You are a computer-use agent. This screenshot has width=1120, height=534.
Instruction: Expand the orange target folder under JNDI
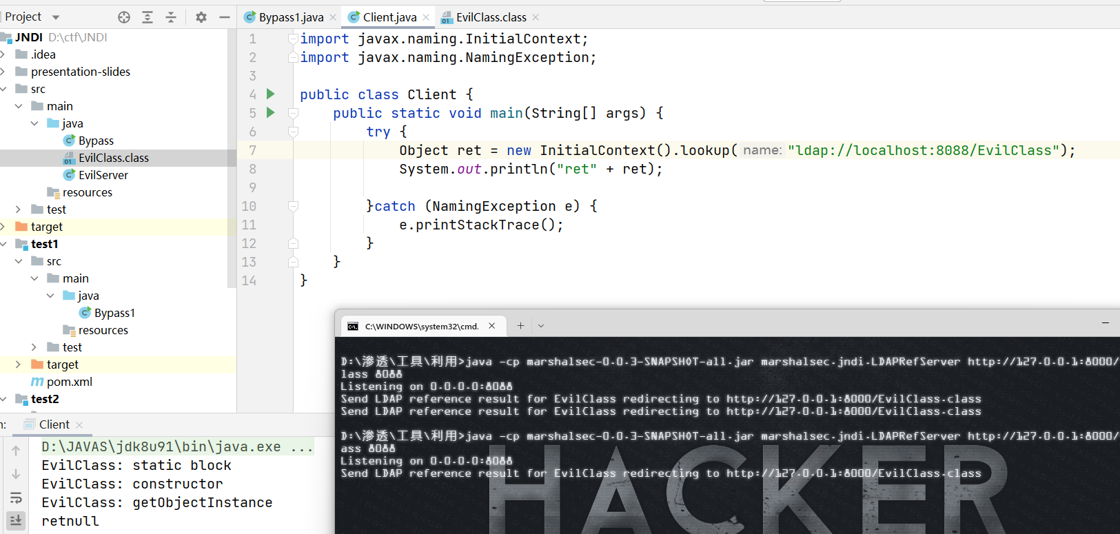[3, 227]
